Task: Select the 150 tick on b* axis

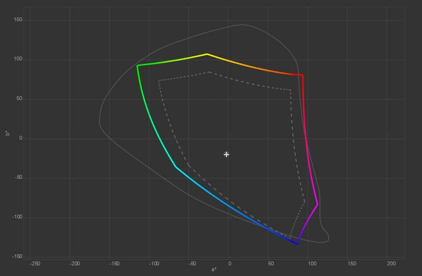Action: point(18,20)
